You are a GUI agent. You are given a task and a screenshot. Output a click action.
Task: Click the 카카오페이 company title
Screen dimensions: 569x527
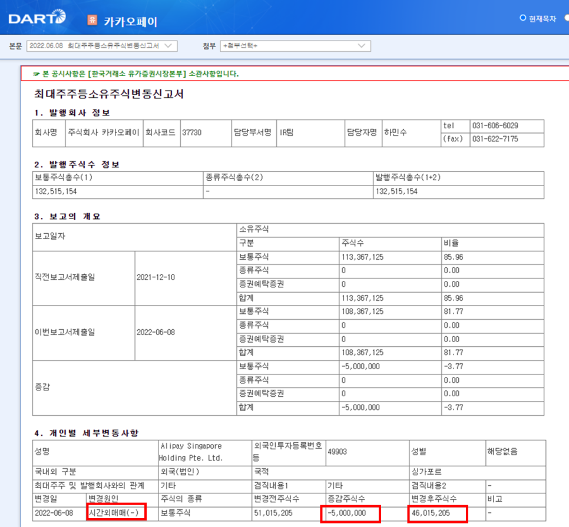click(131, 22)
